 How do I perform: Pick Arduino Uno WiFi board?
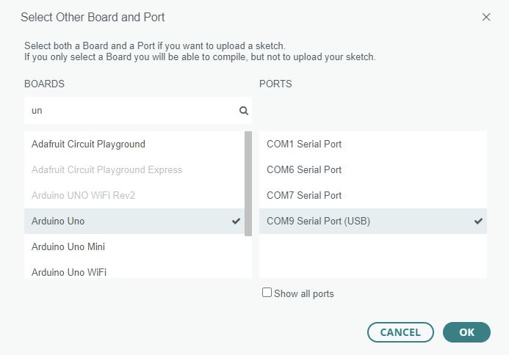click(x=134, y=271)
